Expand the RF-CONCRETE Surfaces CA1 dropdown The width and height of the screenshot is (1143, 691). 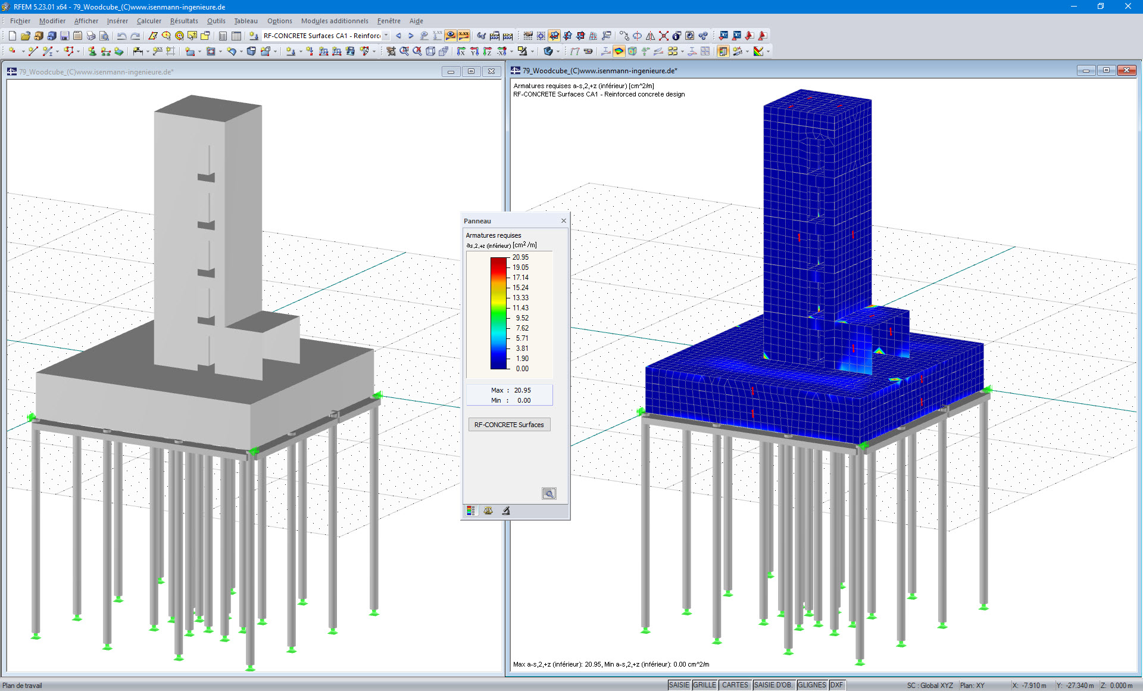point(386,36)
